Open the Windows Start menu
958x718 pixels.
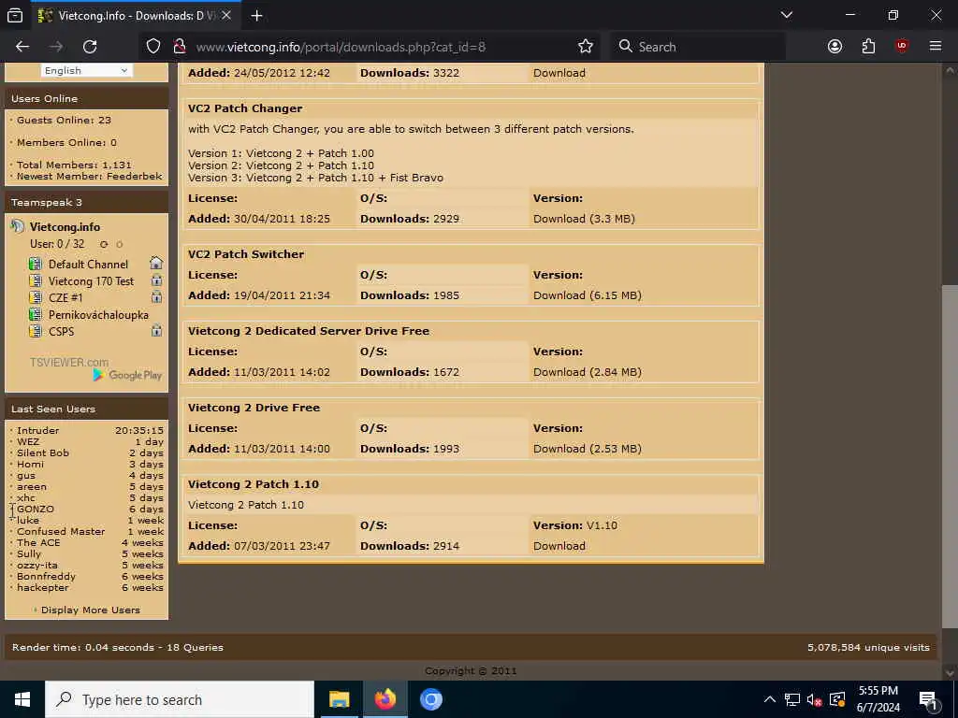tap(22, 699)
